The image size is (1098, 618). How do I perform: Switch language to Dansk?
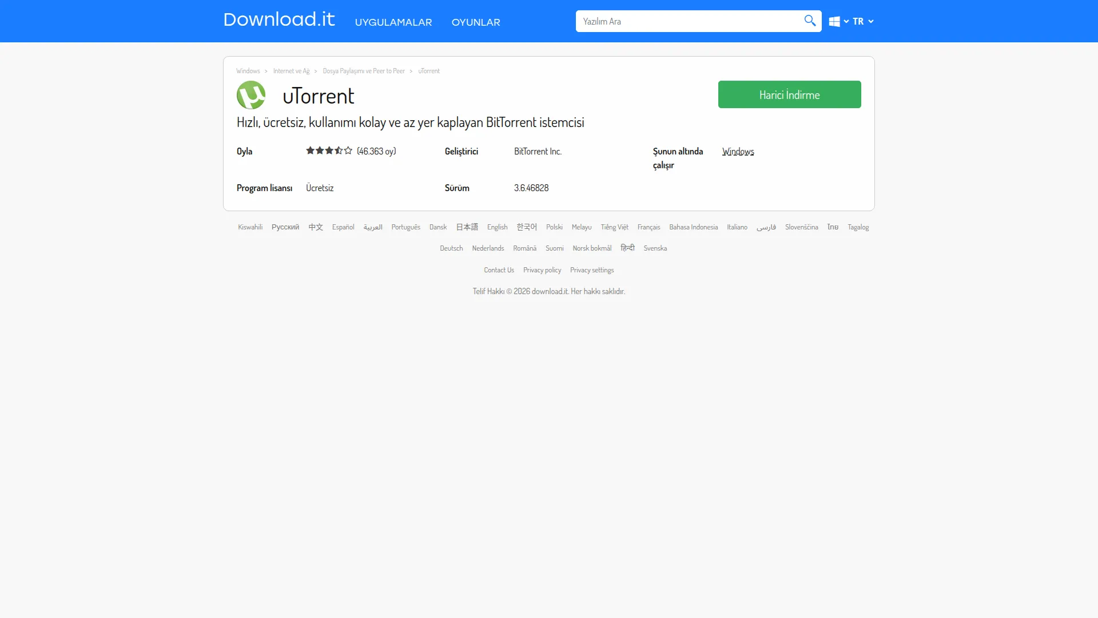[438, 227]
